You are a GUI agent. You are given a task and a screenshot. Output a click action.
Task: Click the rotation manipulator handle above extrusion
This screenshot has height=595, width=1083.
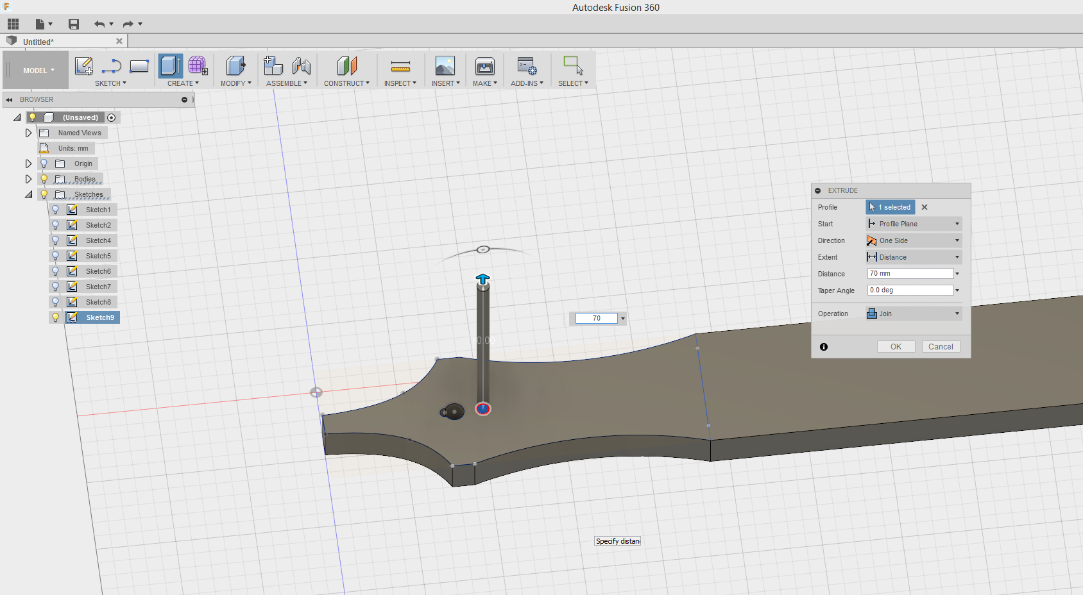(x=483, y=249)
